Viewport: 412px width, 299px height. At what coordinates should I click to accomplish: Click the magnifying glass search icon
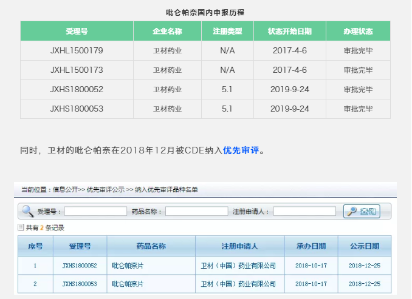27,211
